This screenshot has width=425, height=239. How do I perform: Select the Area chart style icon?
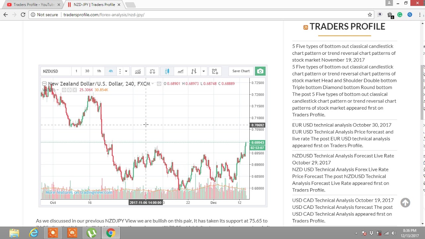tap(180, 71)
